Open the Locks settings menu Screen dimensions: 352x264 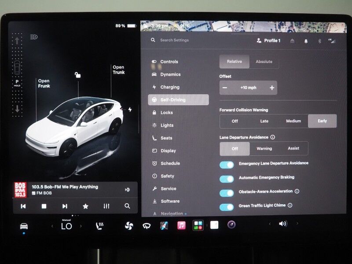coord(162,113)
